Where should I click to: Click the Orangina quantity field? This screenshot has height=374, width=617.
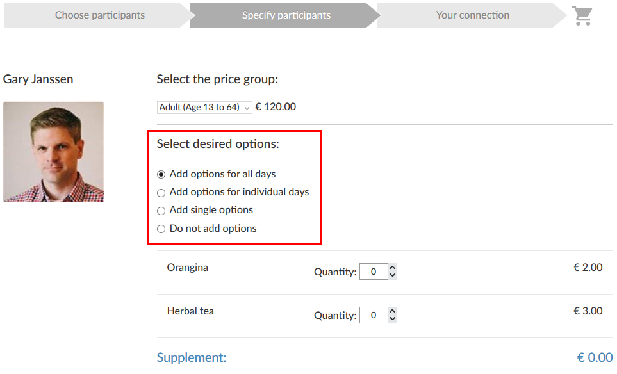[x=374, y=272]
